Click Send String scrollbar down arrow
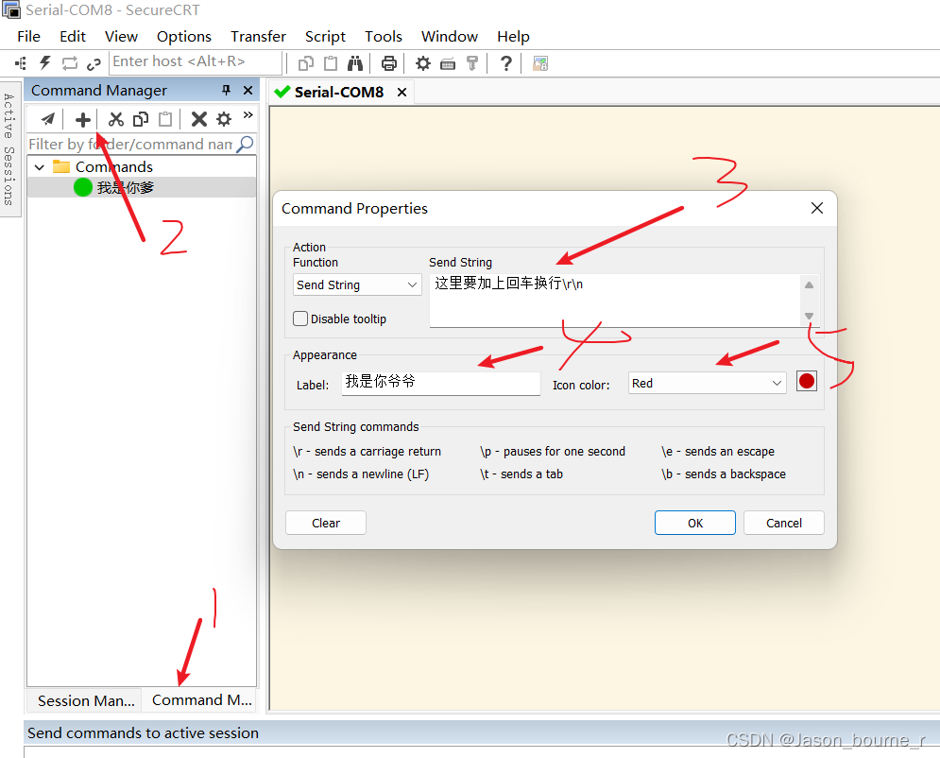 click(x=809, y=316)
